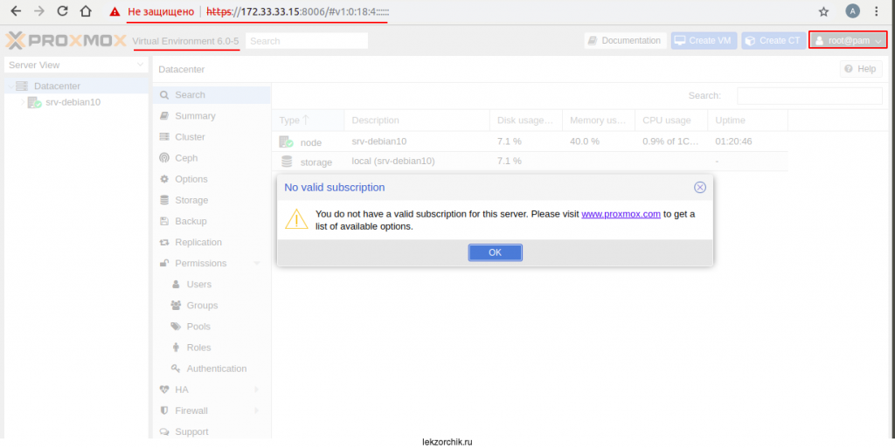Open Users under Permissions
Viewport: 895px width, 448px height.
click(212, 285)
